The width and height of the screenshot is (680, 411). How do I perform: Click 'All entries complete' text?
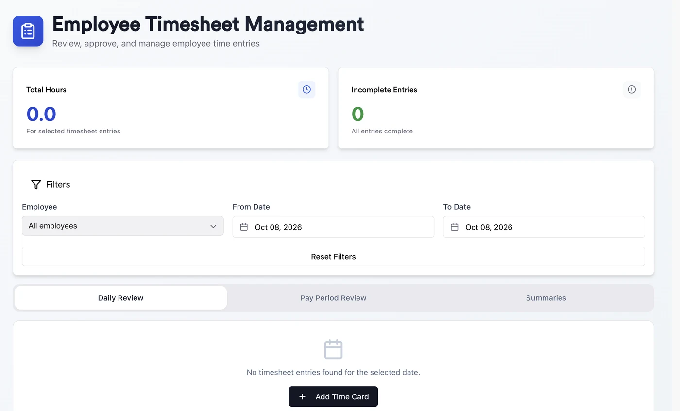click(382, 131)
